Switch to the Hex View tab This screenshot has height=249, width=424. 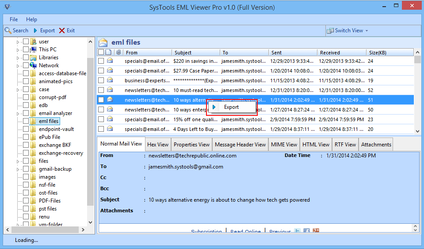[158, 145]
